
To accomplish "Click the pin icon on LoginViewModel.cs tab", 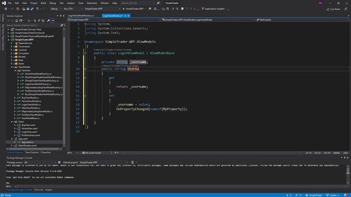I will click(x=125, y=16).
